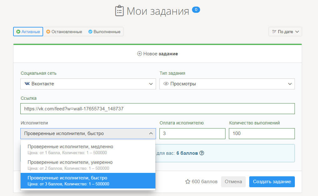The image size is (318, 196).
Task: Collapse the Исполнители dropdown
Action: coord(88,133)
